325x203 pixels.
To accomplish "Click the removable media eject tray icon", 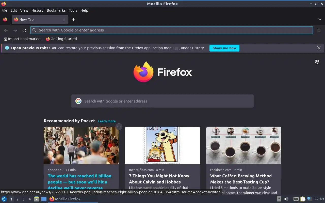I will point(279,199).
